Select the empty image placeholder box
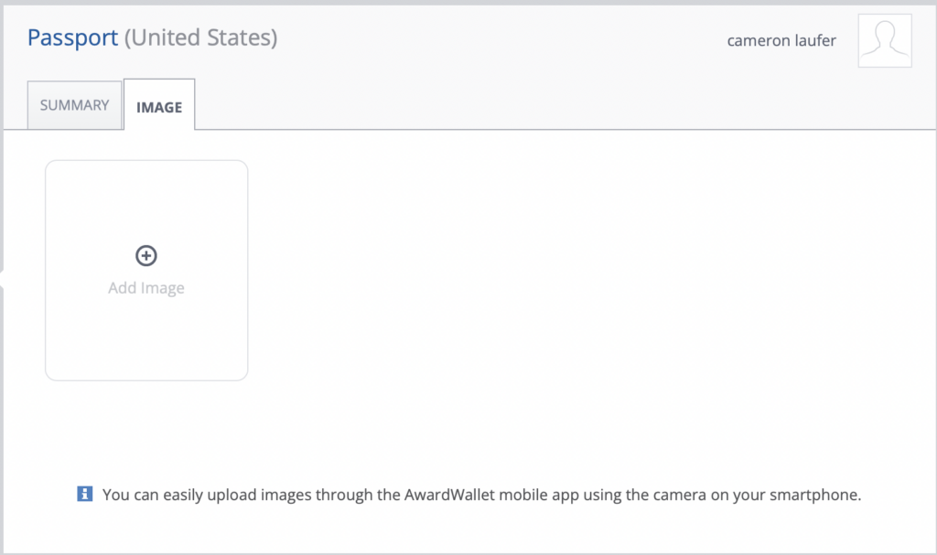Viewport: 937px width, 555px height. (146, 270)
